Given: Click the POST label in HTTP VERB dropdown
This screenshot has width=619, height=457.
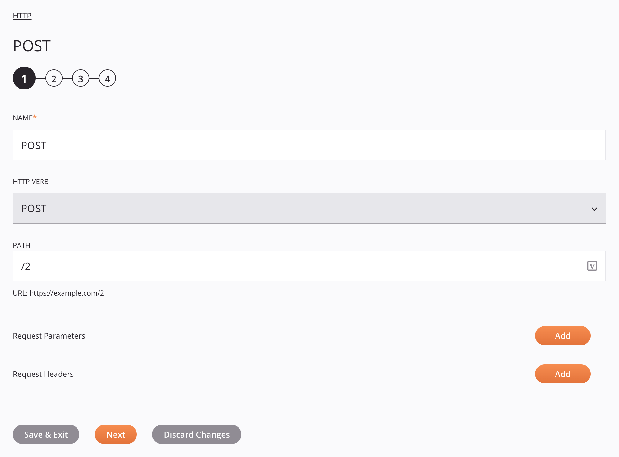Looking at the screenshot, I should [33, 208].
